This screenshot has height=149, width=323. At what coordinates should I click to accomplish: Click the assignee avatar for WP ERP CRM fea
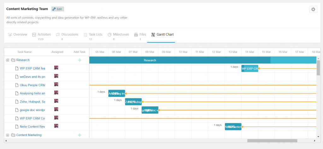pyautogui.click(x=56, y=68)
